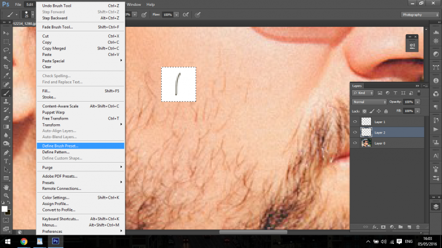Select the Rectangle shape tool
442x248 pixels.
point(6,178)
